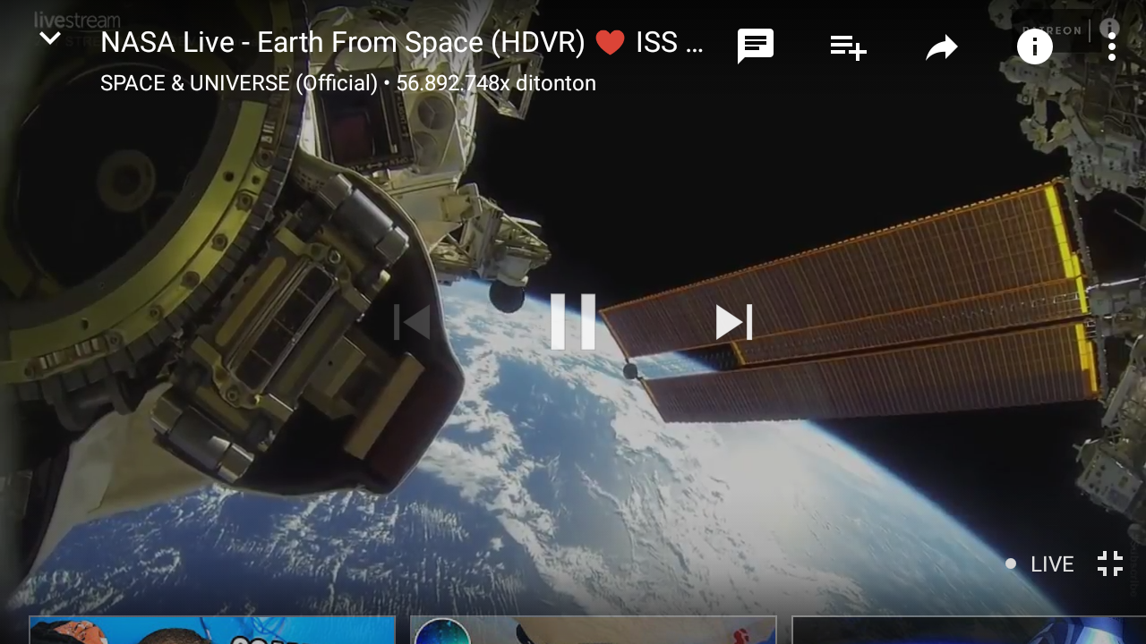Skip to the next video

click(734, 322)
